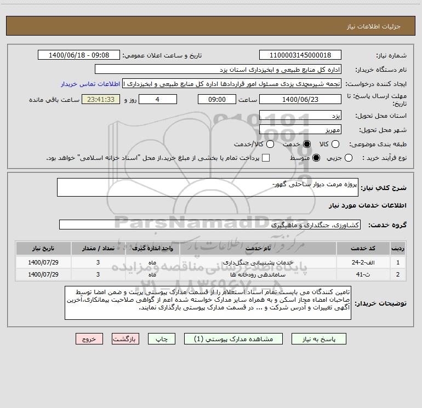Click need date 1400/07/29 in row 2
The height and width of the screenshot is (408, 422).
pos(43,274)
